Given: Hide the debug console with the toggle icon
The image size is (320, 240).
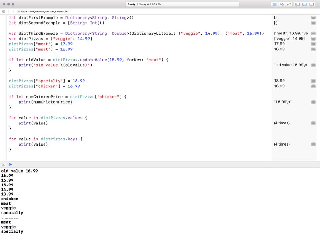Looking at the screenshot, I should tap(4, 164).
